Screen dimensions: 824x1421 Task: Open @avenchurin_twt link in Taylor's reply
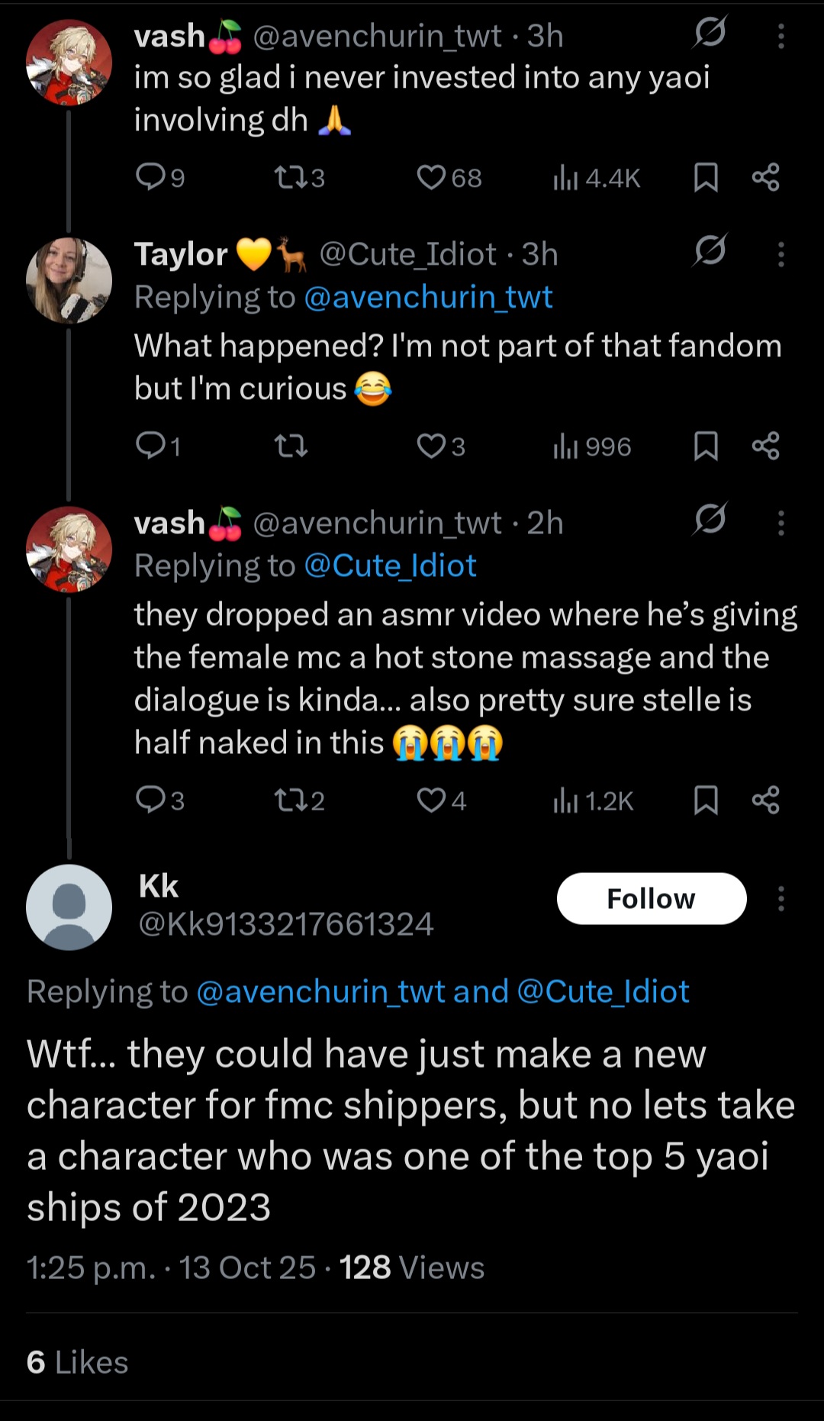pyautogui.click(x=428, y=297)
